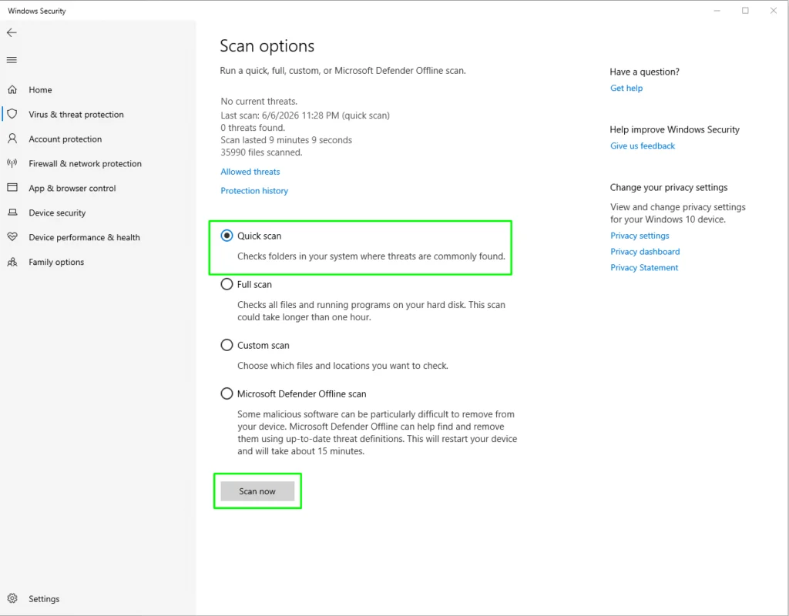Click the 'No current threats.' text
The image size is (789, 616).
point(259,101)
